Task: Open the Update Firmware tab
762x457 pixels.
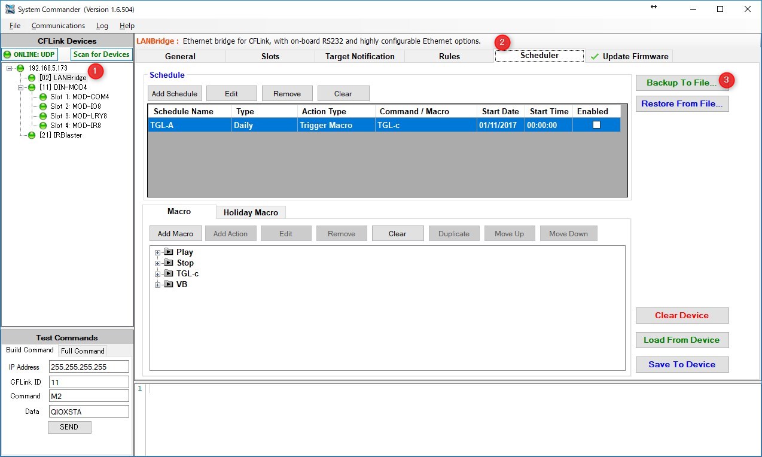Action: tap(629, 56)
